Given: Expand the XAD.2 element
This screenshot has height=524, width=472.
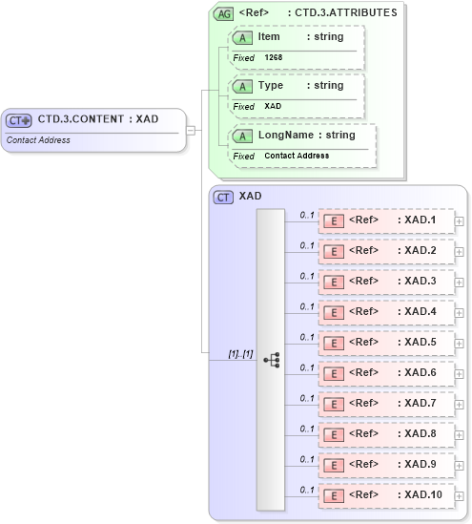Looking at the screenshot, I should click(459, 252).
